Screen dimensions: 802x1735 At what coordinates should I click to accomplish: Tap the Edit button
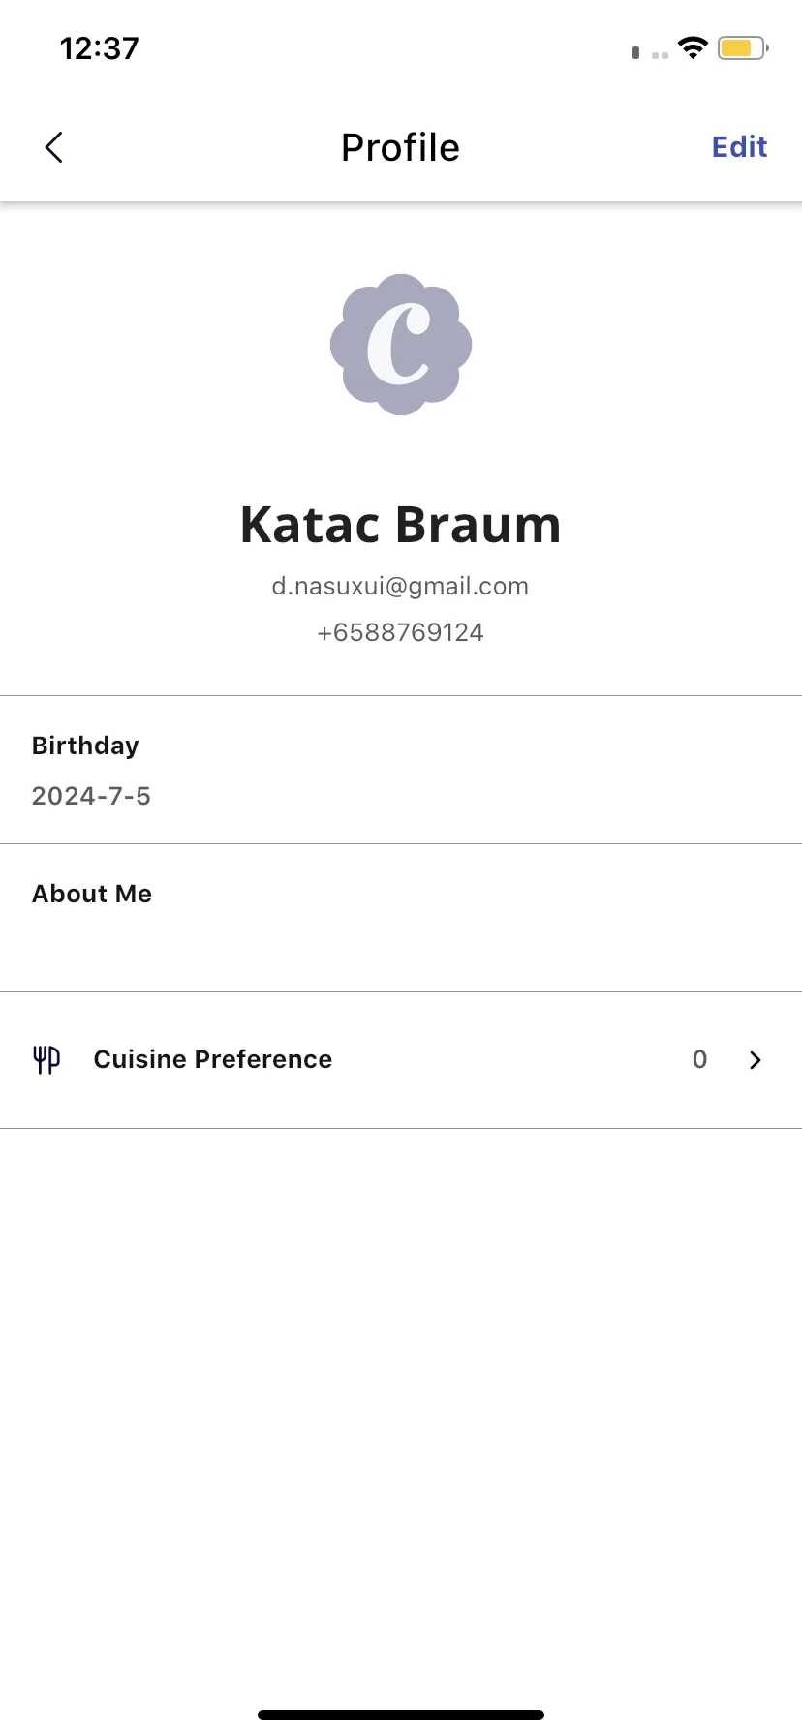click(x=739, y=147)
